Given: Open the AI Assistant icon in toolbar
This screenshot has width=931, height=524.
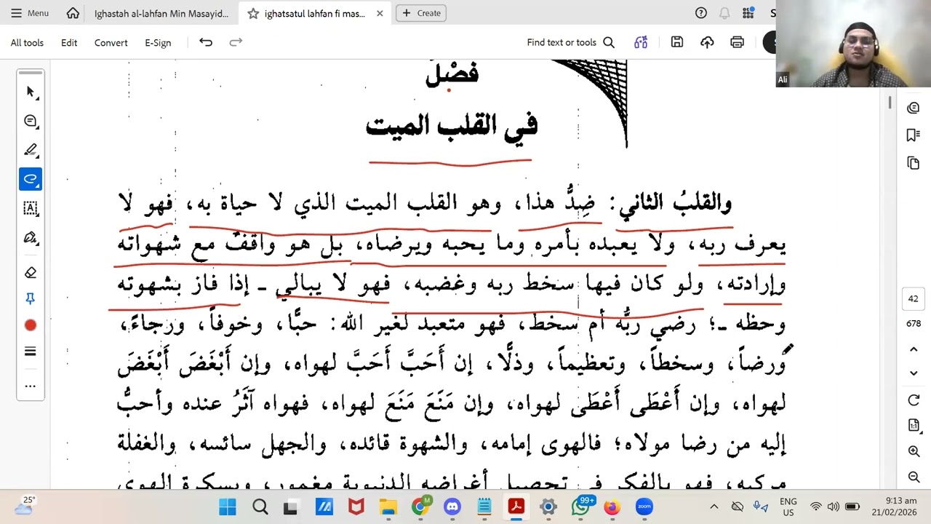Looking at the screenshot, I should pos(641,42).
